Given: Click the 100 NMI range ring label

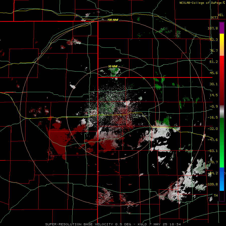Looking at the screenshot, I should [113, 20].
